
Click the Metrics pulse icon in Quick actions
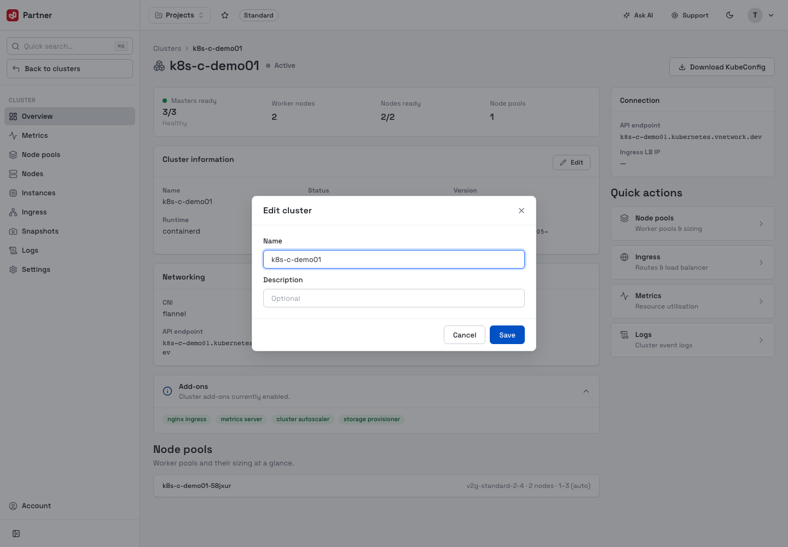(624, 296)
